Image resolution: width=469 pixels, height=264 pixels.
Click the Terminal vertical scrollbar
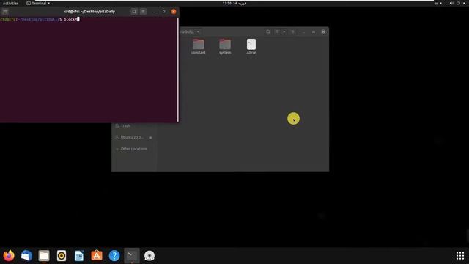(x=177, y=70)
